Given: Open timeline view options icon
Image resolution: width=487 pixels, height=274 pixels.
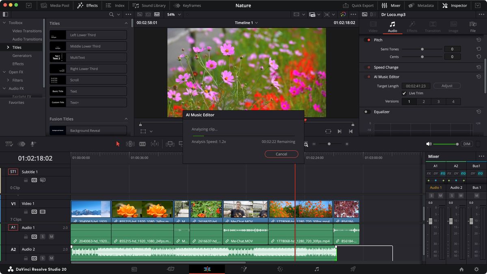Looking at the screenshot, I should (9, 144).
